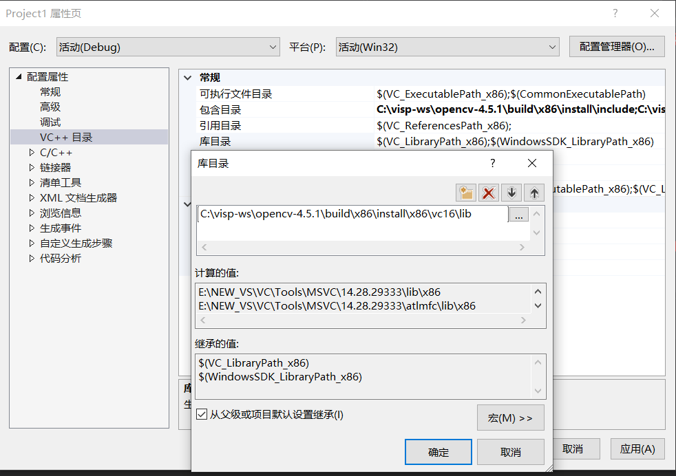Image resolution: width=676 pixels, height=476 pixels.
Task: Click the atlmfc\lib\x86 computed path line
Action: (x=337, y=306)
